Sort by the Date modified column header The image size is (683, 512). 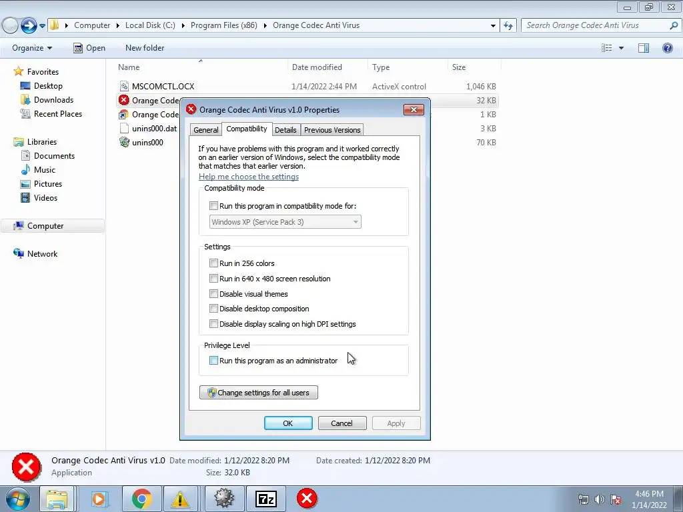pyautogui.click(x=327, y=67)
